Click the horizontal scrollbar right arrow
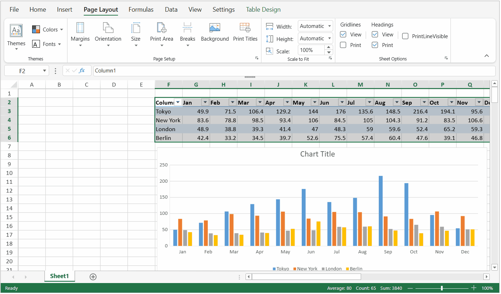The image size is (501, 294). 487,277
